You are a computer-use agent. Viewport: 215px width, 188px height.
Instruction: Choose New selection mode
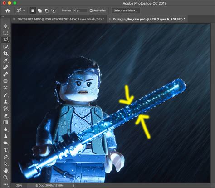click(33, 10)
